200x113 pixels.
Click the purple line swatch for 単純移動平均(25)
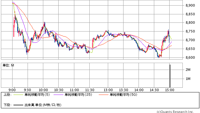[58, 95]
